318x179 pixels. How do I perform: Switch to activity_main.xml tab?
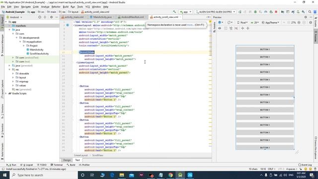coord(74,17)
